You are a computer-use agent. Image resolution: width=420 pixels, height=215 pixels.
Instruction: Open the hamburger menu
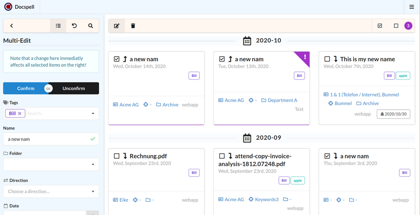tap(412, 7)
